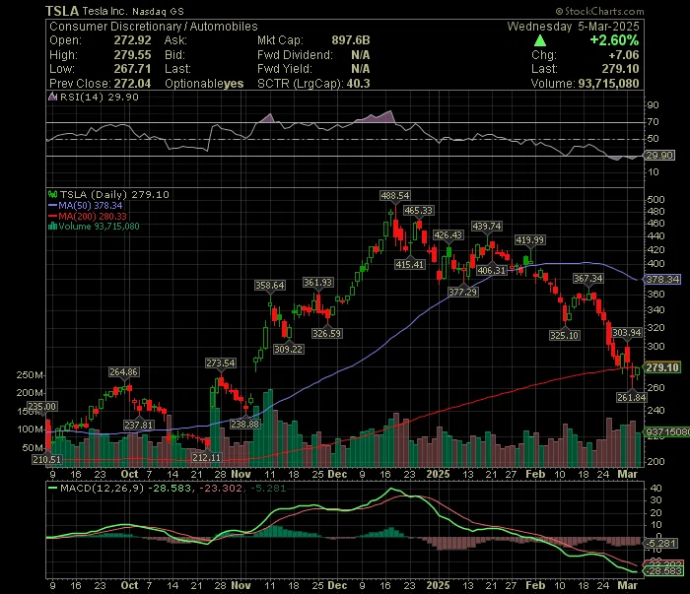Viewport: 690px width, 594px height.
Task: Click the 237.81 low price label
Action: pyautogui.click(x=138, y=426)
